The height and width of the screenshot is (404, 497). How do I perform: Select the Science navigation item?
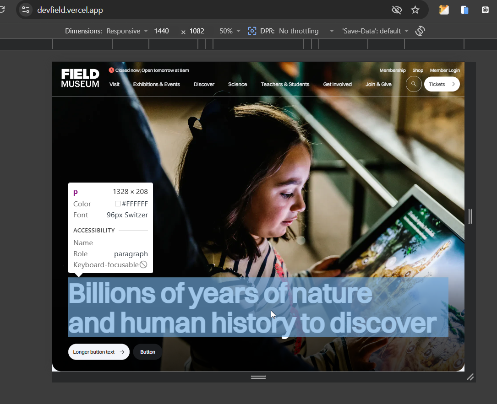click(x=237, y=84)
